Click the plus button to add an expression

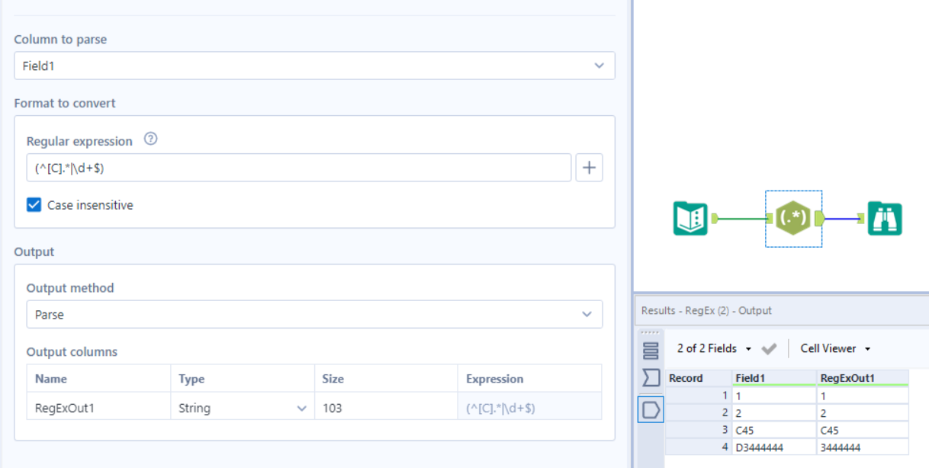point(589,167)
